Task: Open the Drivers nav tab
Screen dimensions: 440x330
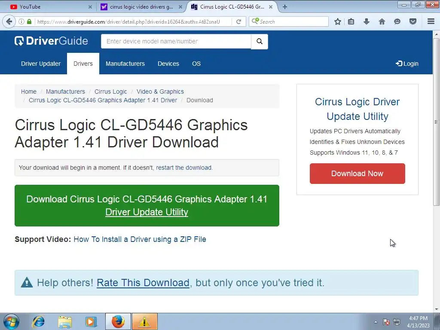Action: 83,64
